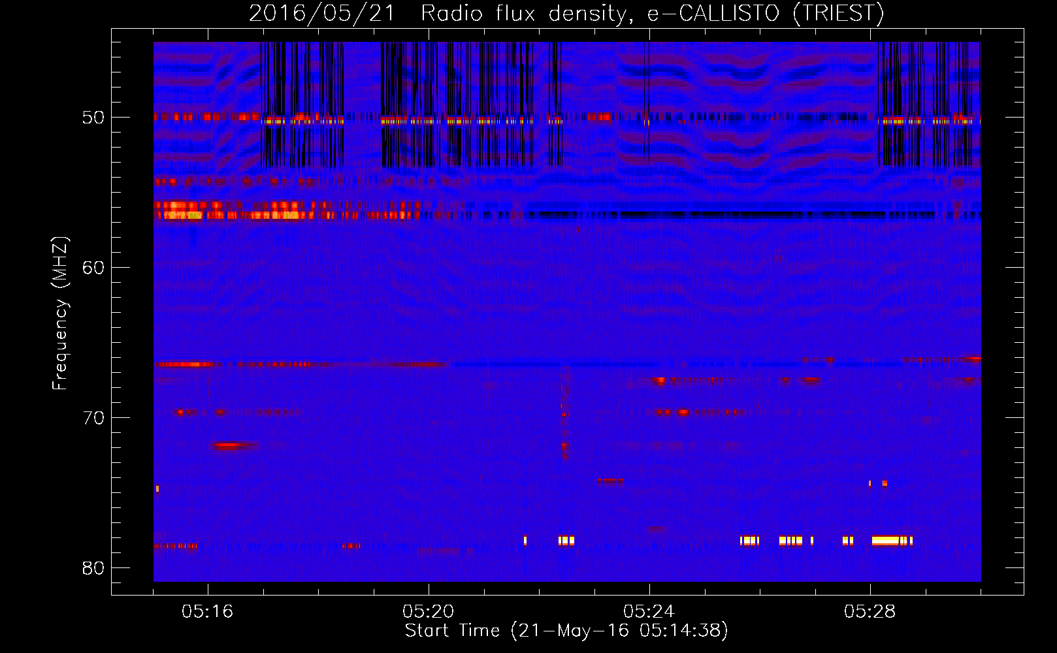This screenshot has height=653, width=1057.
Task: Click the '50' frequency tick label
Action: 93,118
